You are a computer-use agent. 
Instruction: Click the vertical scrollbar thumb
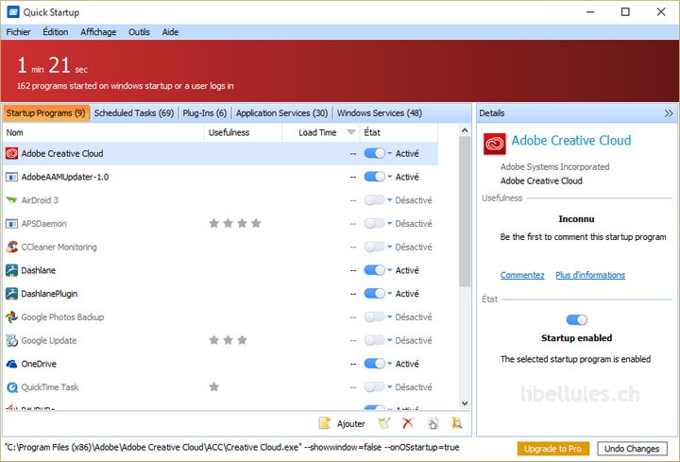tap(465, 212)
